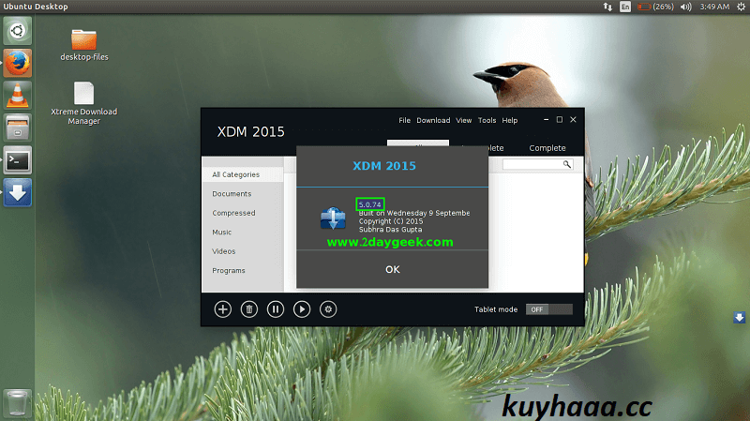The height and width of the screenshot is (421, 750).
Task: Click the Copyright (C) 2015 text
Action: pyautogui.click(x=391, y=221)
